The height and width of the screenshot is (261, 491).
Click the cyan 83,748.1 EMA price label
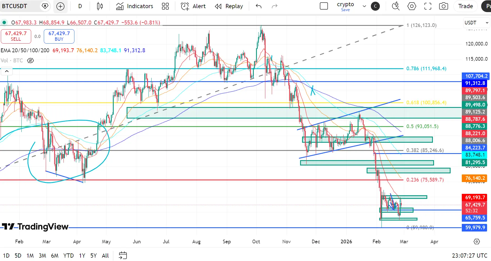pos(474,155)
